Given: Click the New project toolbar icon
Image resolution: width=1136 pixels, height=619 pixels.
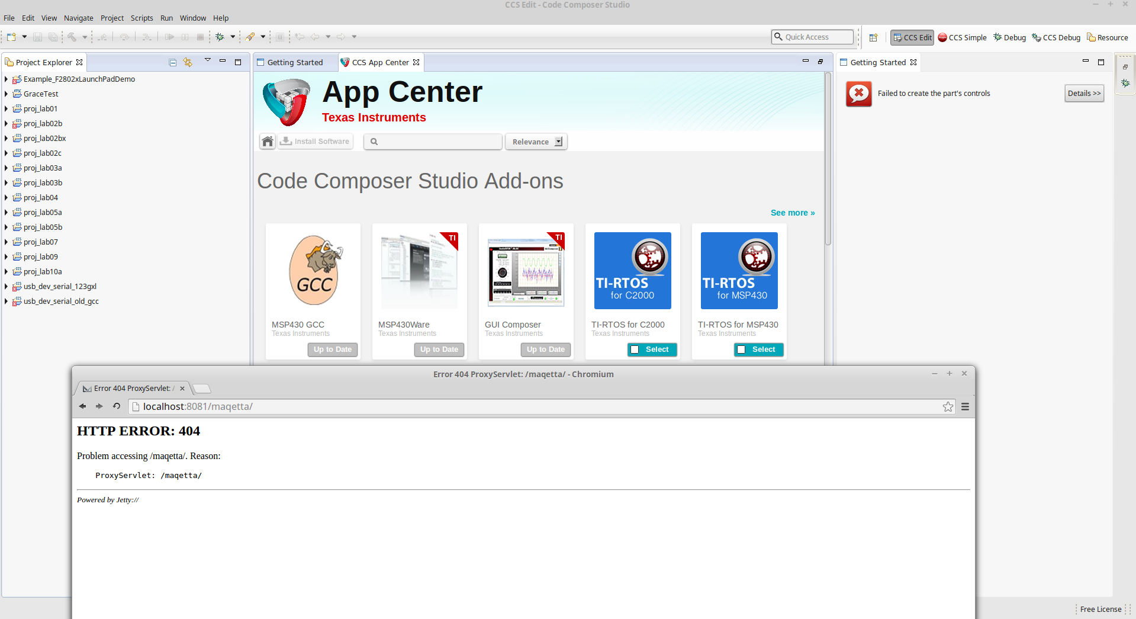Looking at the screenshot, I should tap(11, 37).
